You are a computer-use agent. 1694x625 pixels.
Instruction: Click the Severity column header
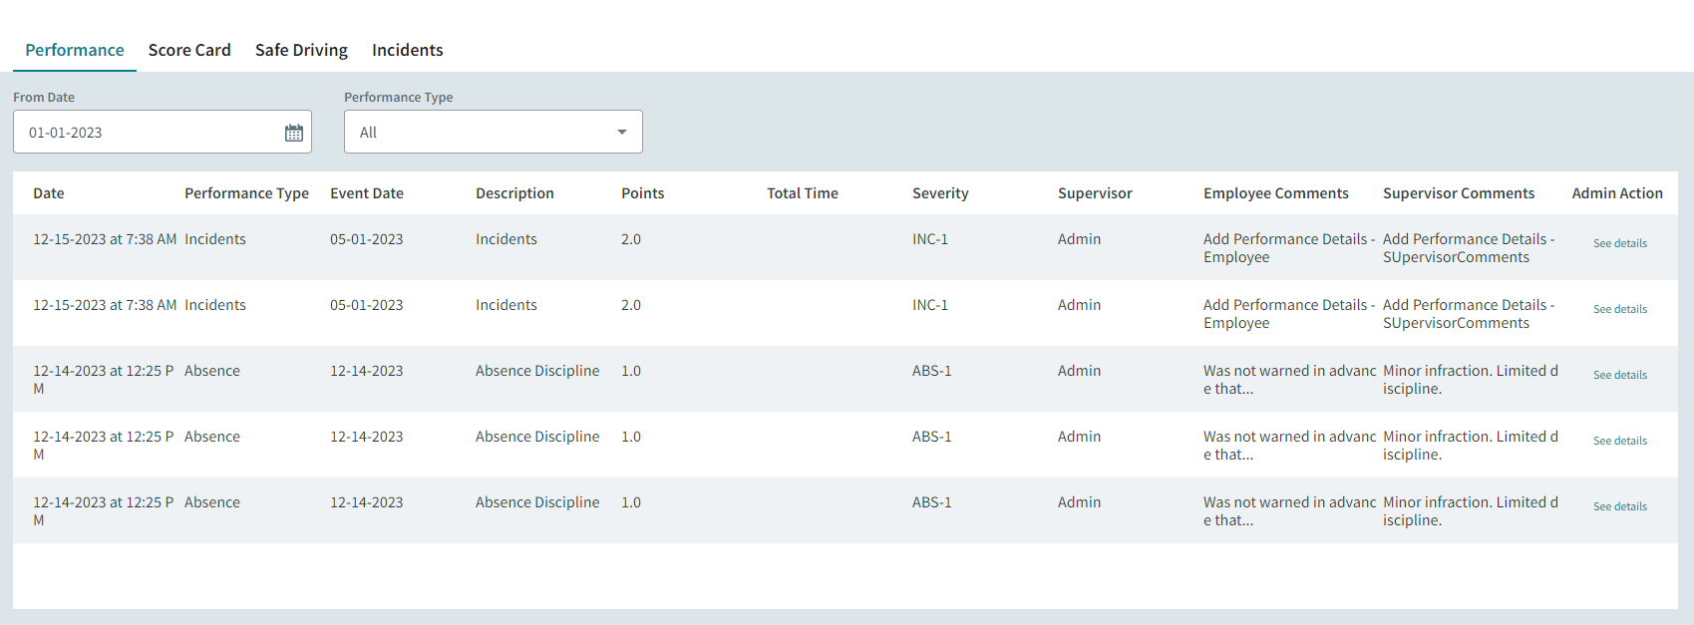(940, 193)
